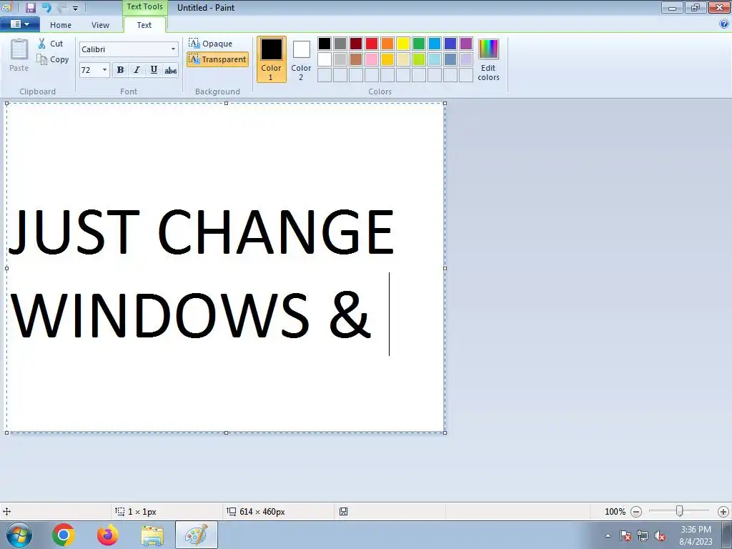This screenshot has height=549, width=732.
Task: Open the Customize Quick Access Toolbar arrow
Action: 75,8
